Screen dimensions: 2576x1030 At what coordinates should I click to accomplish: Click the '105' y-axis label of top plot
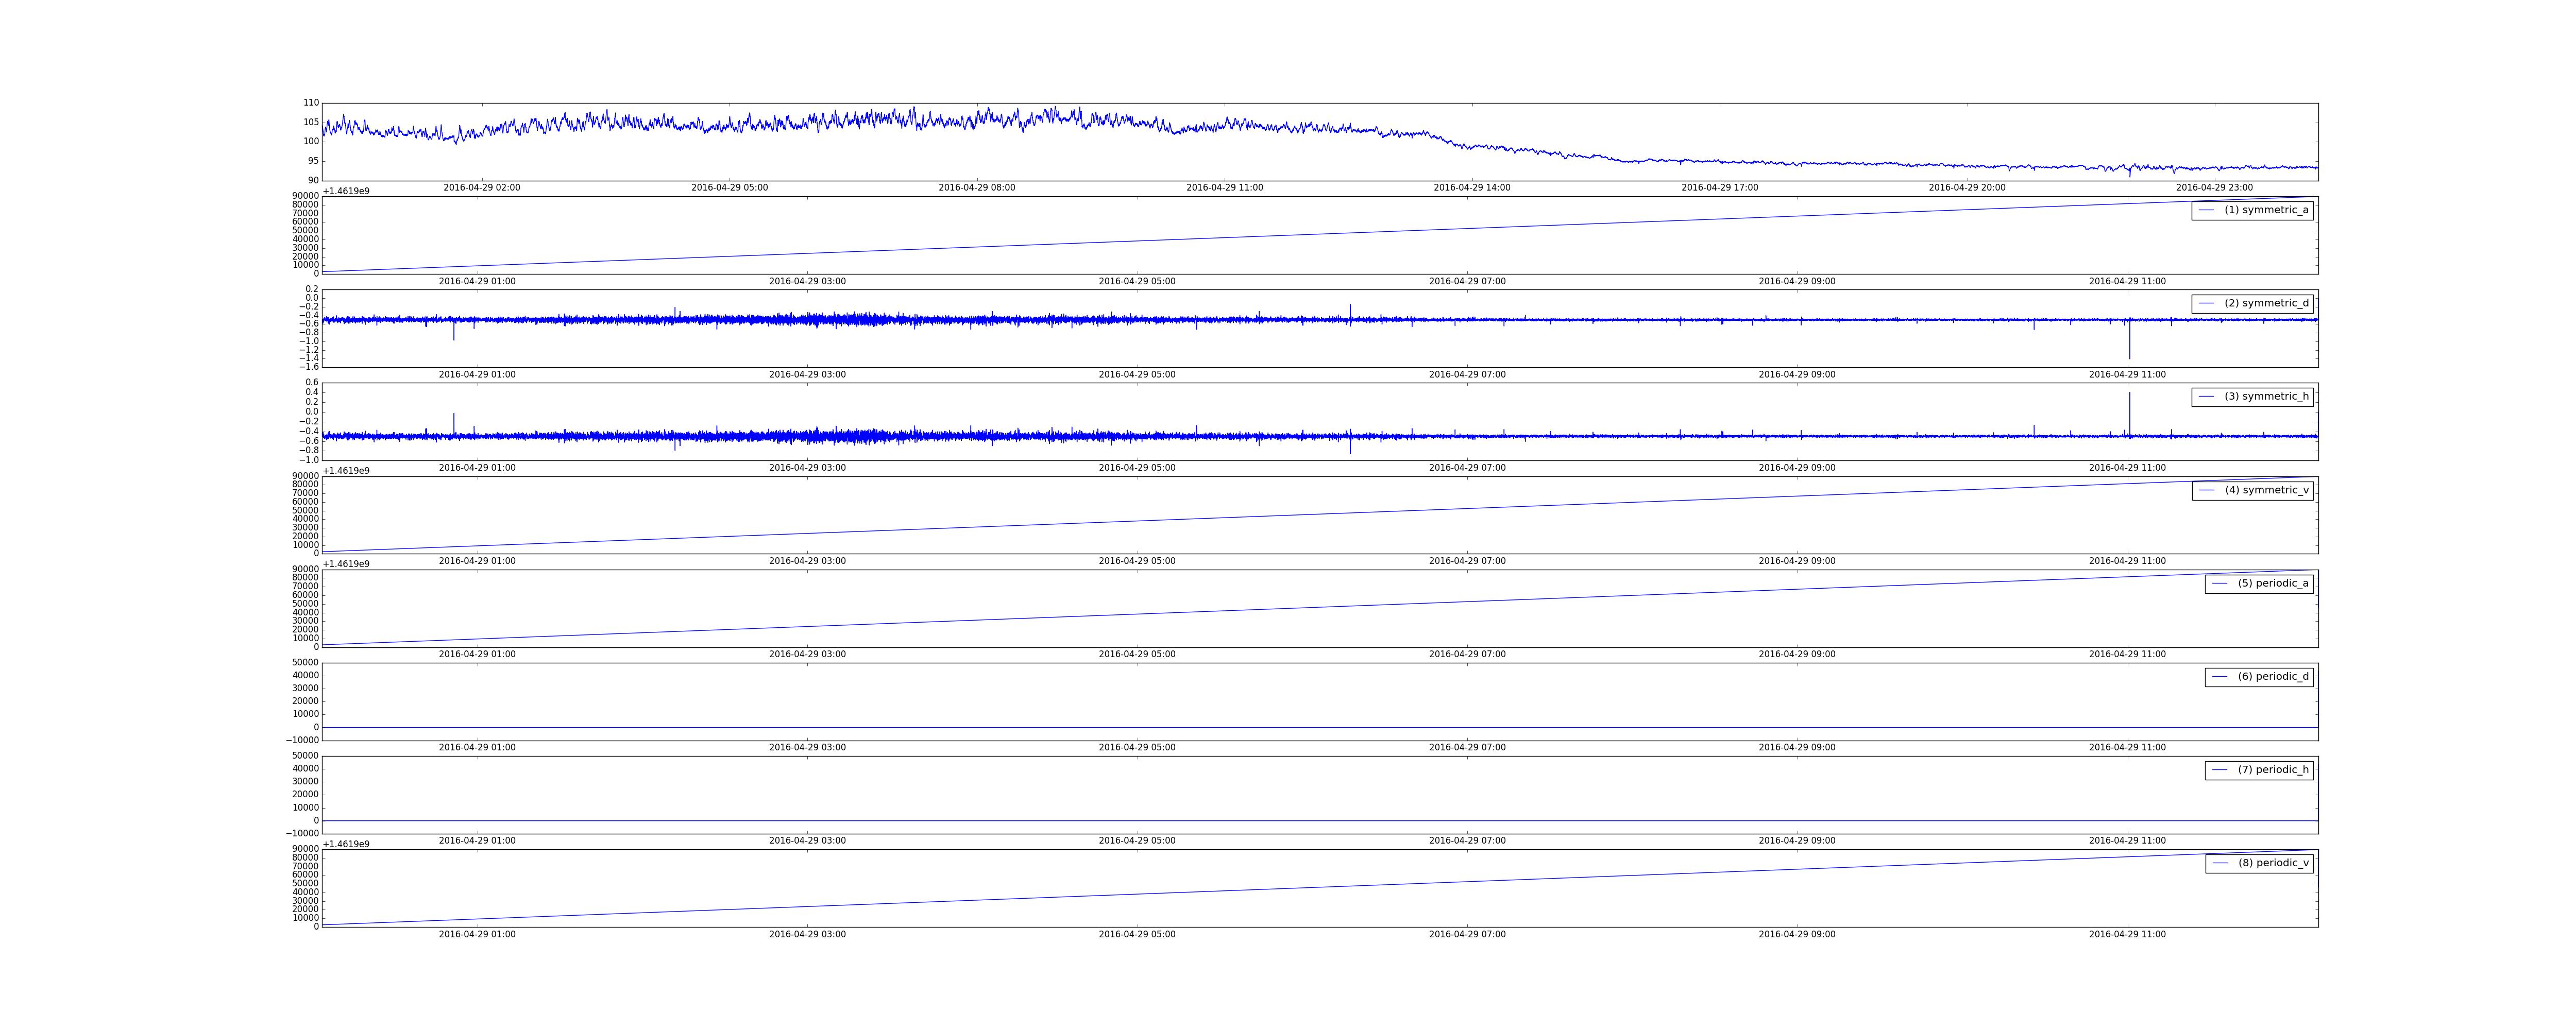pos(312,122)
